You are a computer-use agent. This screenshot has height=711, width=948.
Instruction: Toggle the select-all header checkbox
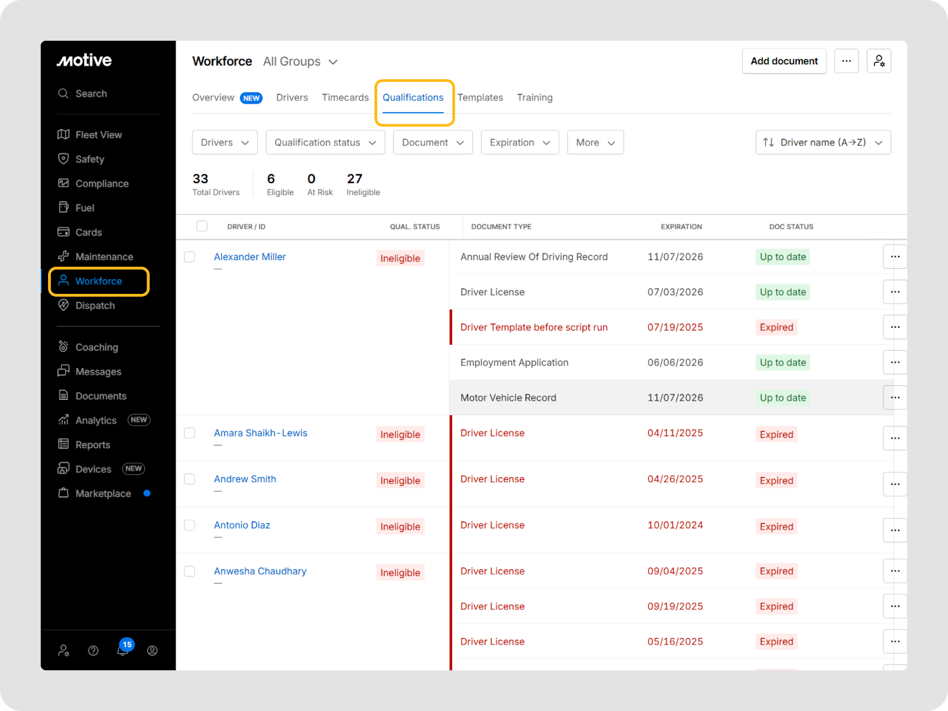click(202, 226)
